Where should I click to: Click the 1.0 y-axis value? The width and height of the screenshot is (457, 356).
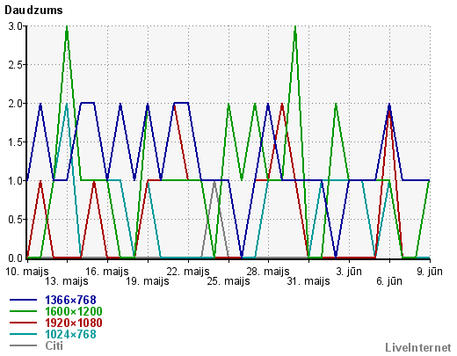(15, 181)
